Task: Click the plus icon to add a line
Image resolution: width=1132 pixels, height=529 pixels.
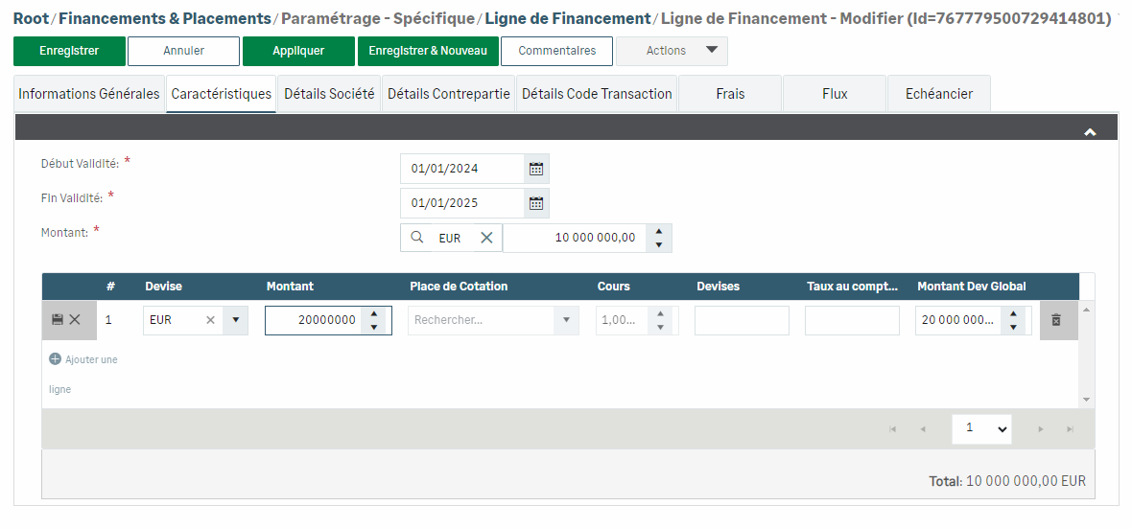Action: click(x=55, y=359)
